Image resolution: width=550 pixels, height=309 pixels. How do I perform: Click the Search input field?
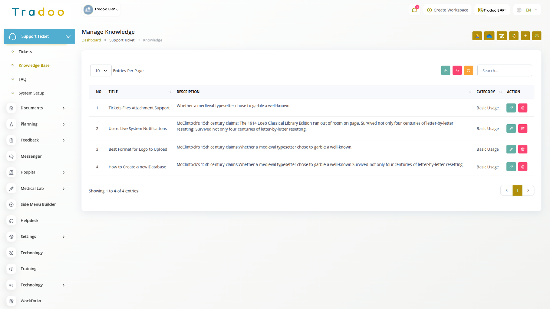[x=504, y=71]
